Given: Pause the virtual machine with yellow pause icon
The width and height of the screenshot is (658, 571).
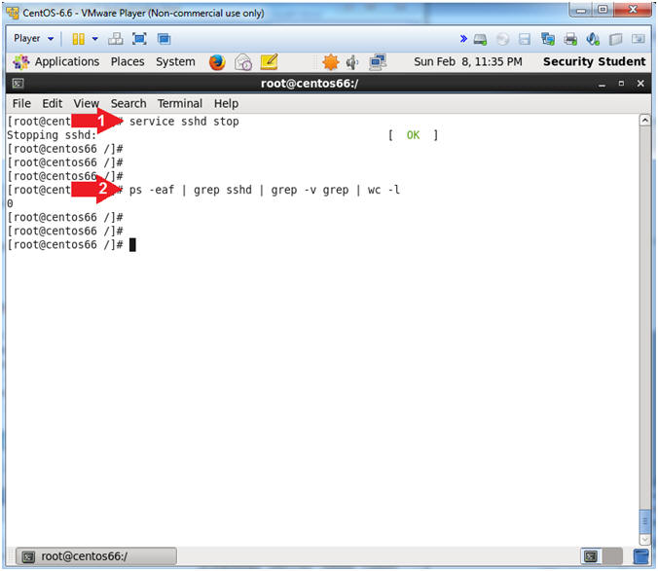Looking at the screenshot, I should click(78, 39).
